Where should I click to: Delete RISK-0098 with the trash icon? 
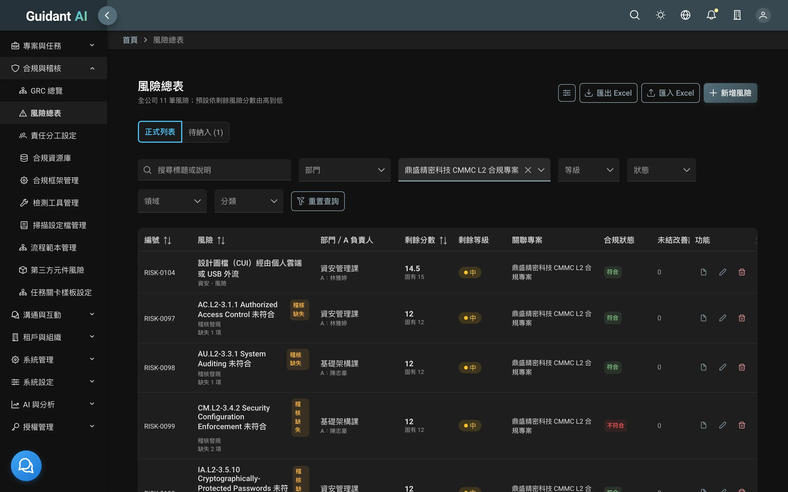(742, 367)
